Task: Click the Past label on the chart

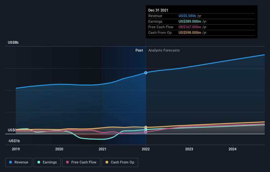Action: (139, 50)
